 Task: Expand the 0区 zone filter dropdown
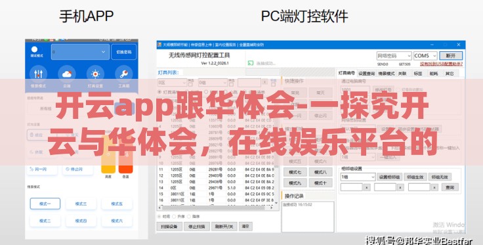coord(172,83)
